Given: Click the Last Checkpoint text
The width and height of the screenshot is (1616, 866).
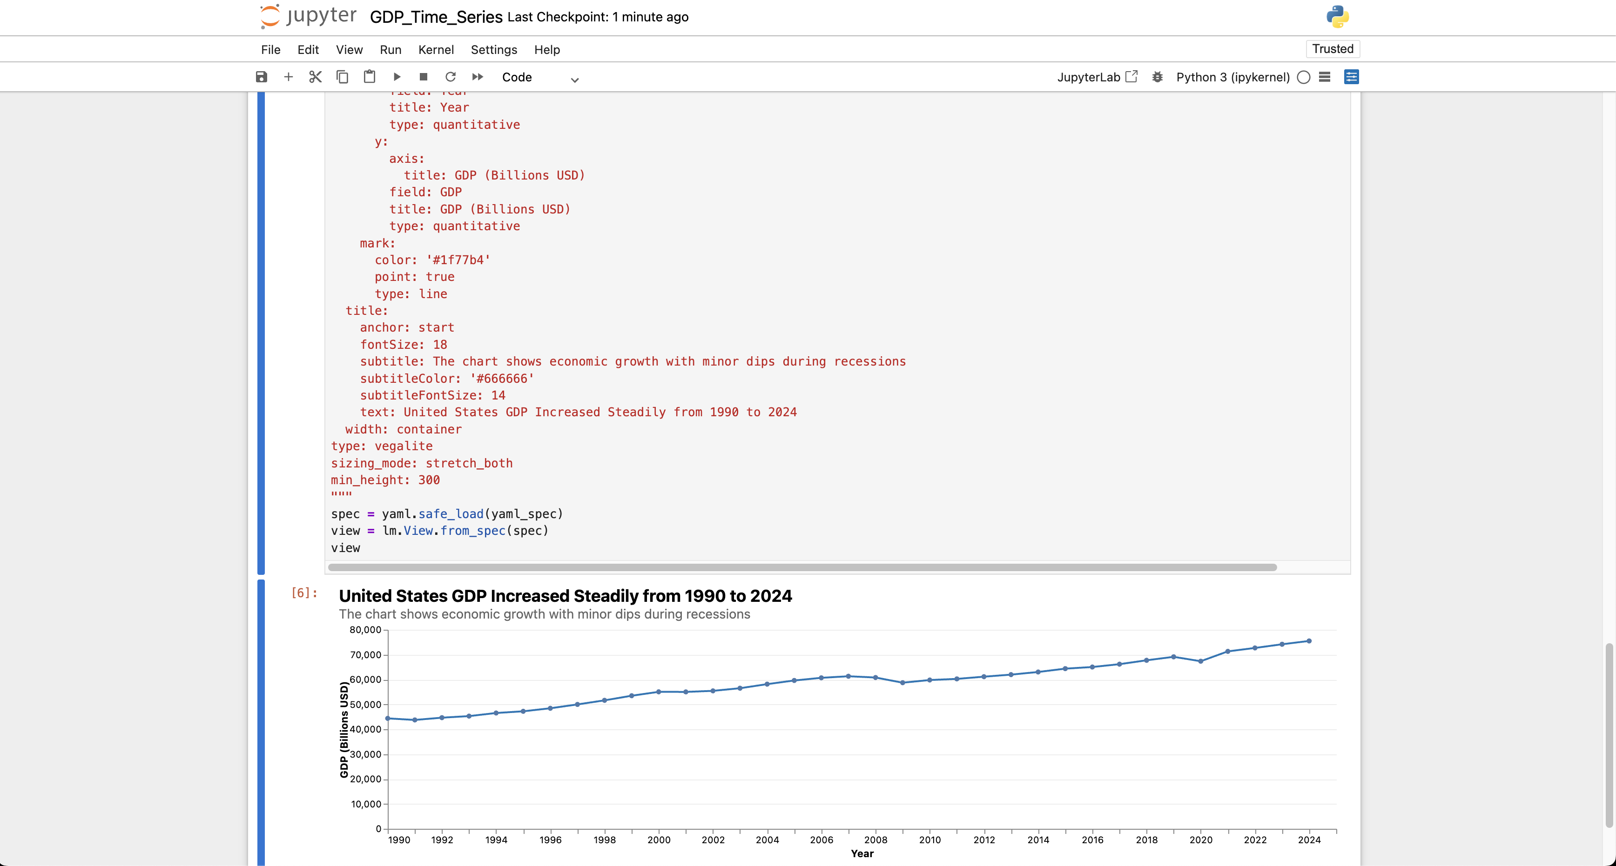Looking at the screenshot, I should 598,17.
